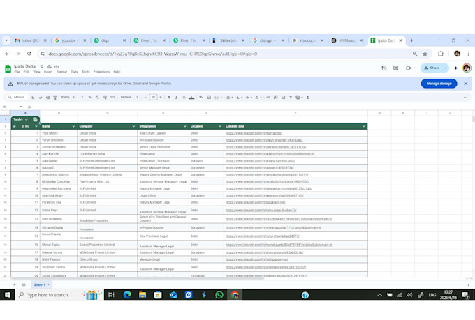Viewport: 475px width, 320px height.
Task: Insert a link using toolbar icon
Action: 268,98
